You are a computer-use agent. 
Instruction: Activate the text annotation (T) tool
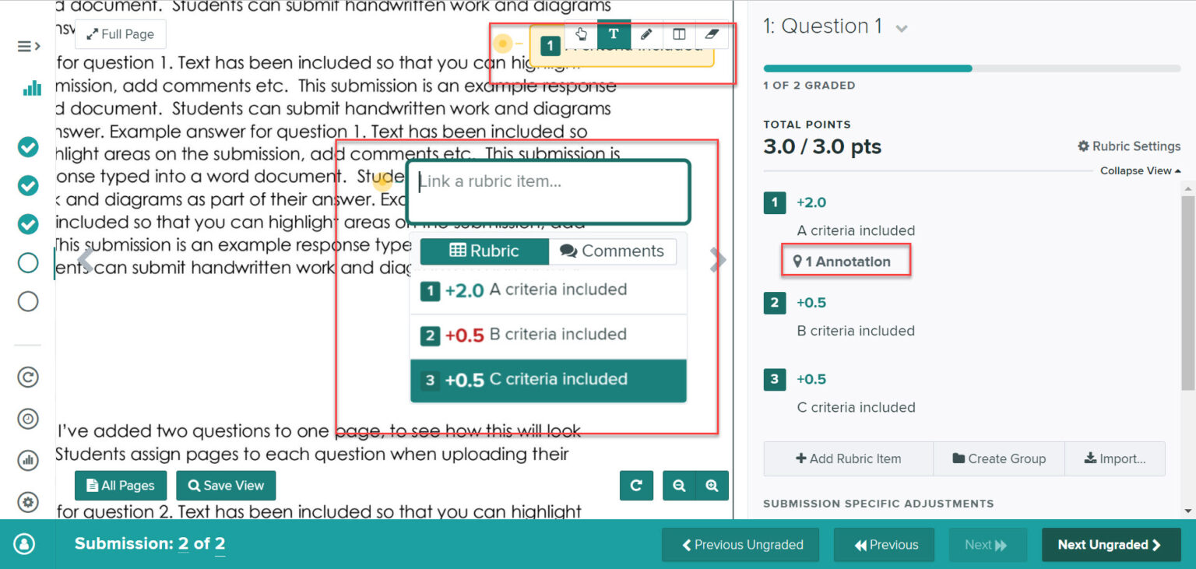tap(614, 33)
